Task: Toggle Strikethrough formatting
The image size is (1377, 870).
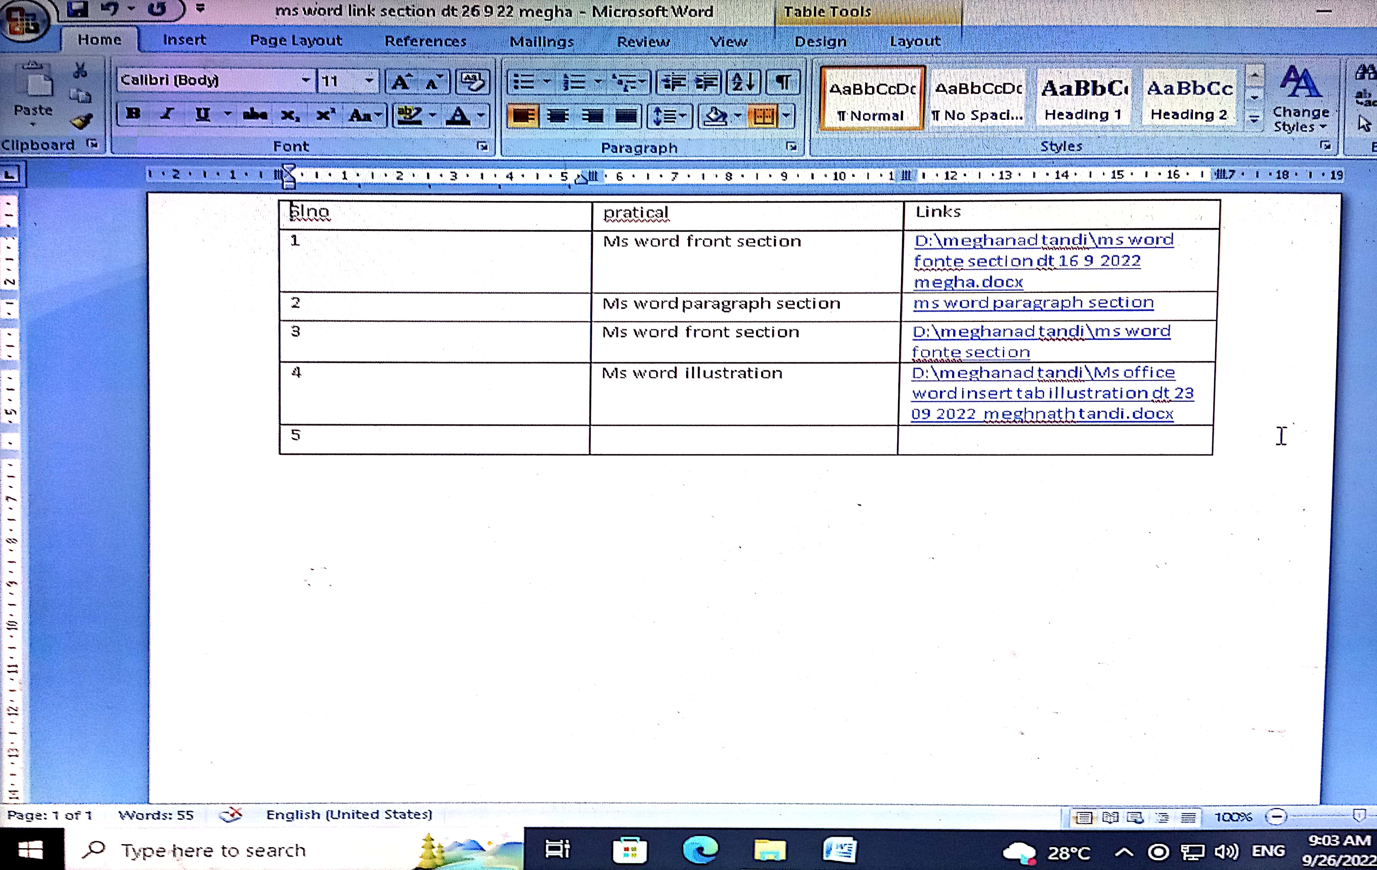Action: [x=254, y=115]
